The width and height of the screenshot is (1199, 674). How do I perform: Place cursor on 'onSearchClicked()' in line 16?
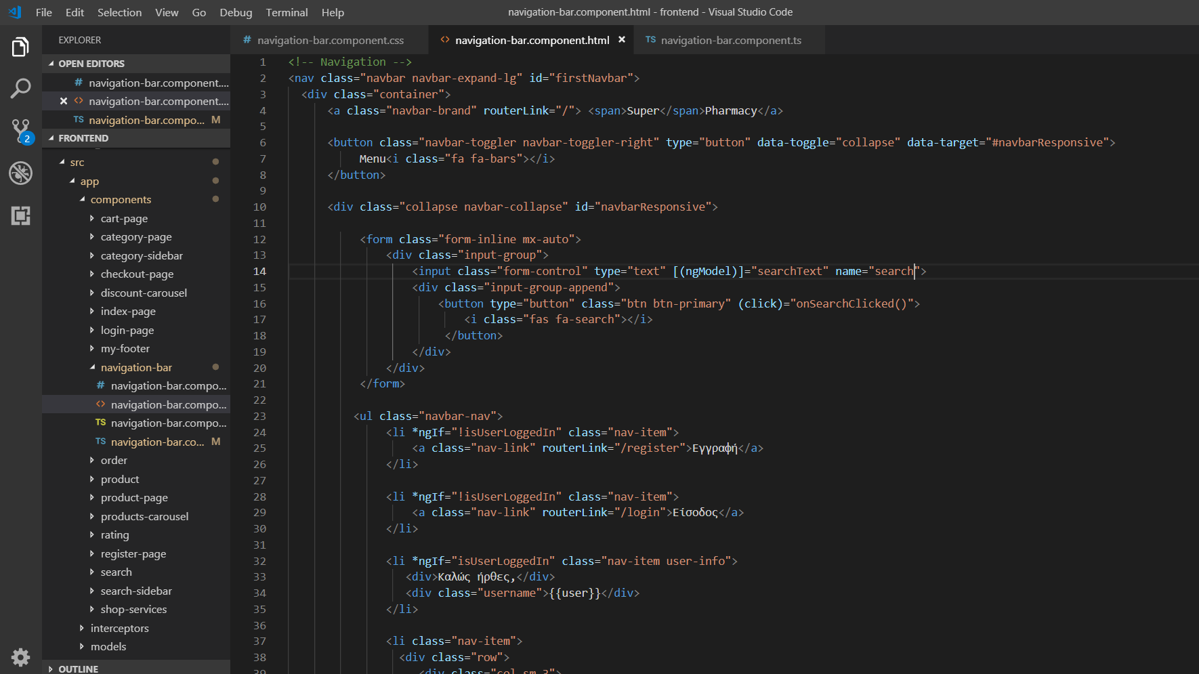pos(851,304)
